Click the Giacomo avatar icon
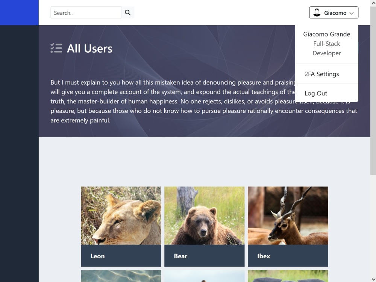This screenshot has height=282, width=376. point(317,12)
